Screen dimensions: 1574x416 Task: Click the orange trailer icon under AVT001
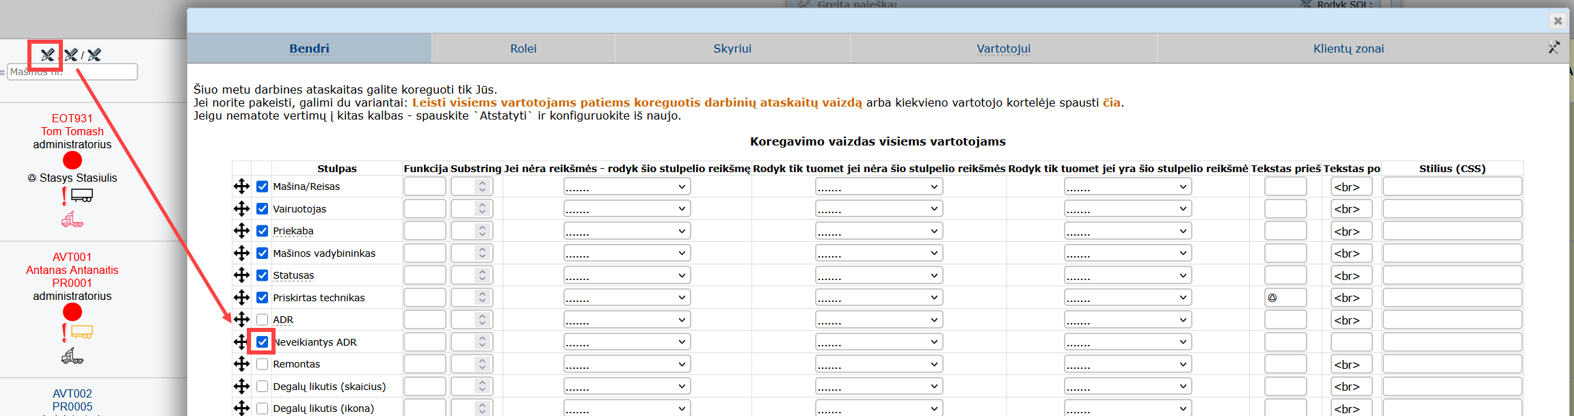point(82,333)
